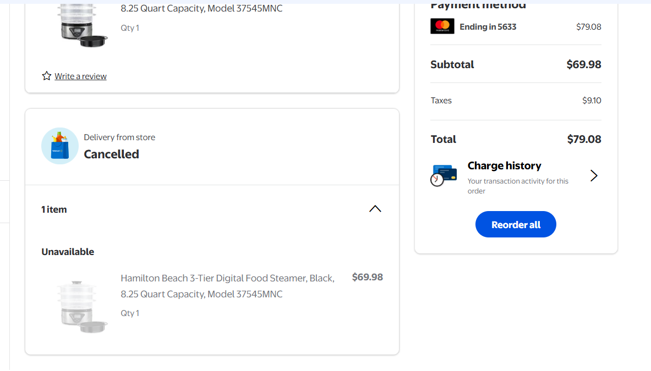Collapse the 1 item section chevron
Screen dimensions: 651x371
pos(375,209)
